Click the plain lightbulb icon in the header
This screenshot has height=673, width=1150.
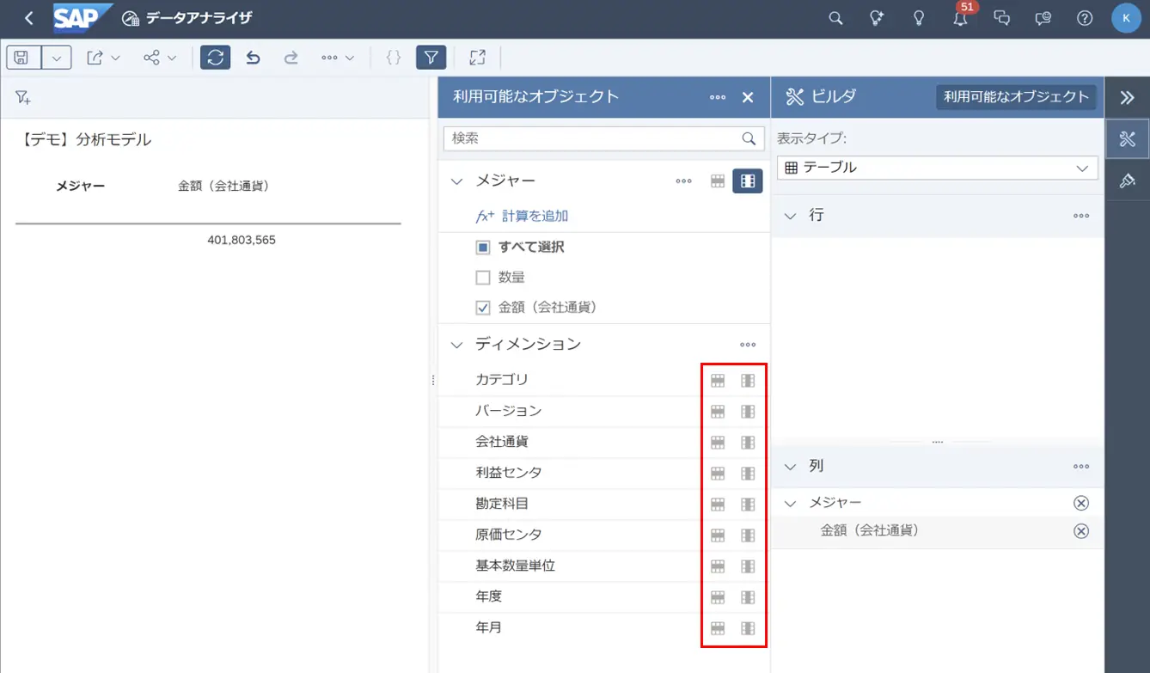tap(918, 18)
